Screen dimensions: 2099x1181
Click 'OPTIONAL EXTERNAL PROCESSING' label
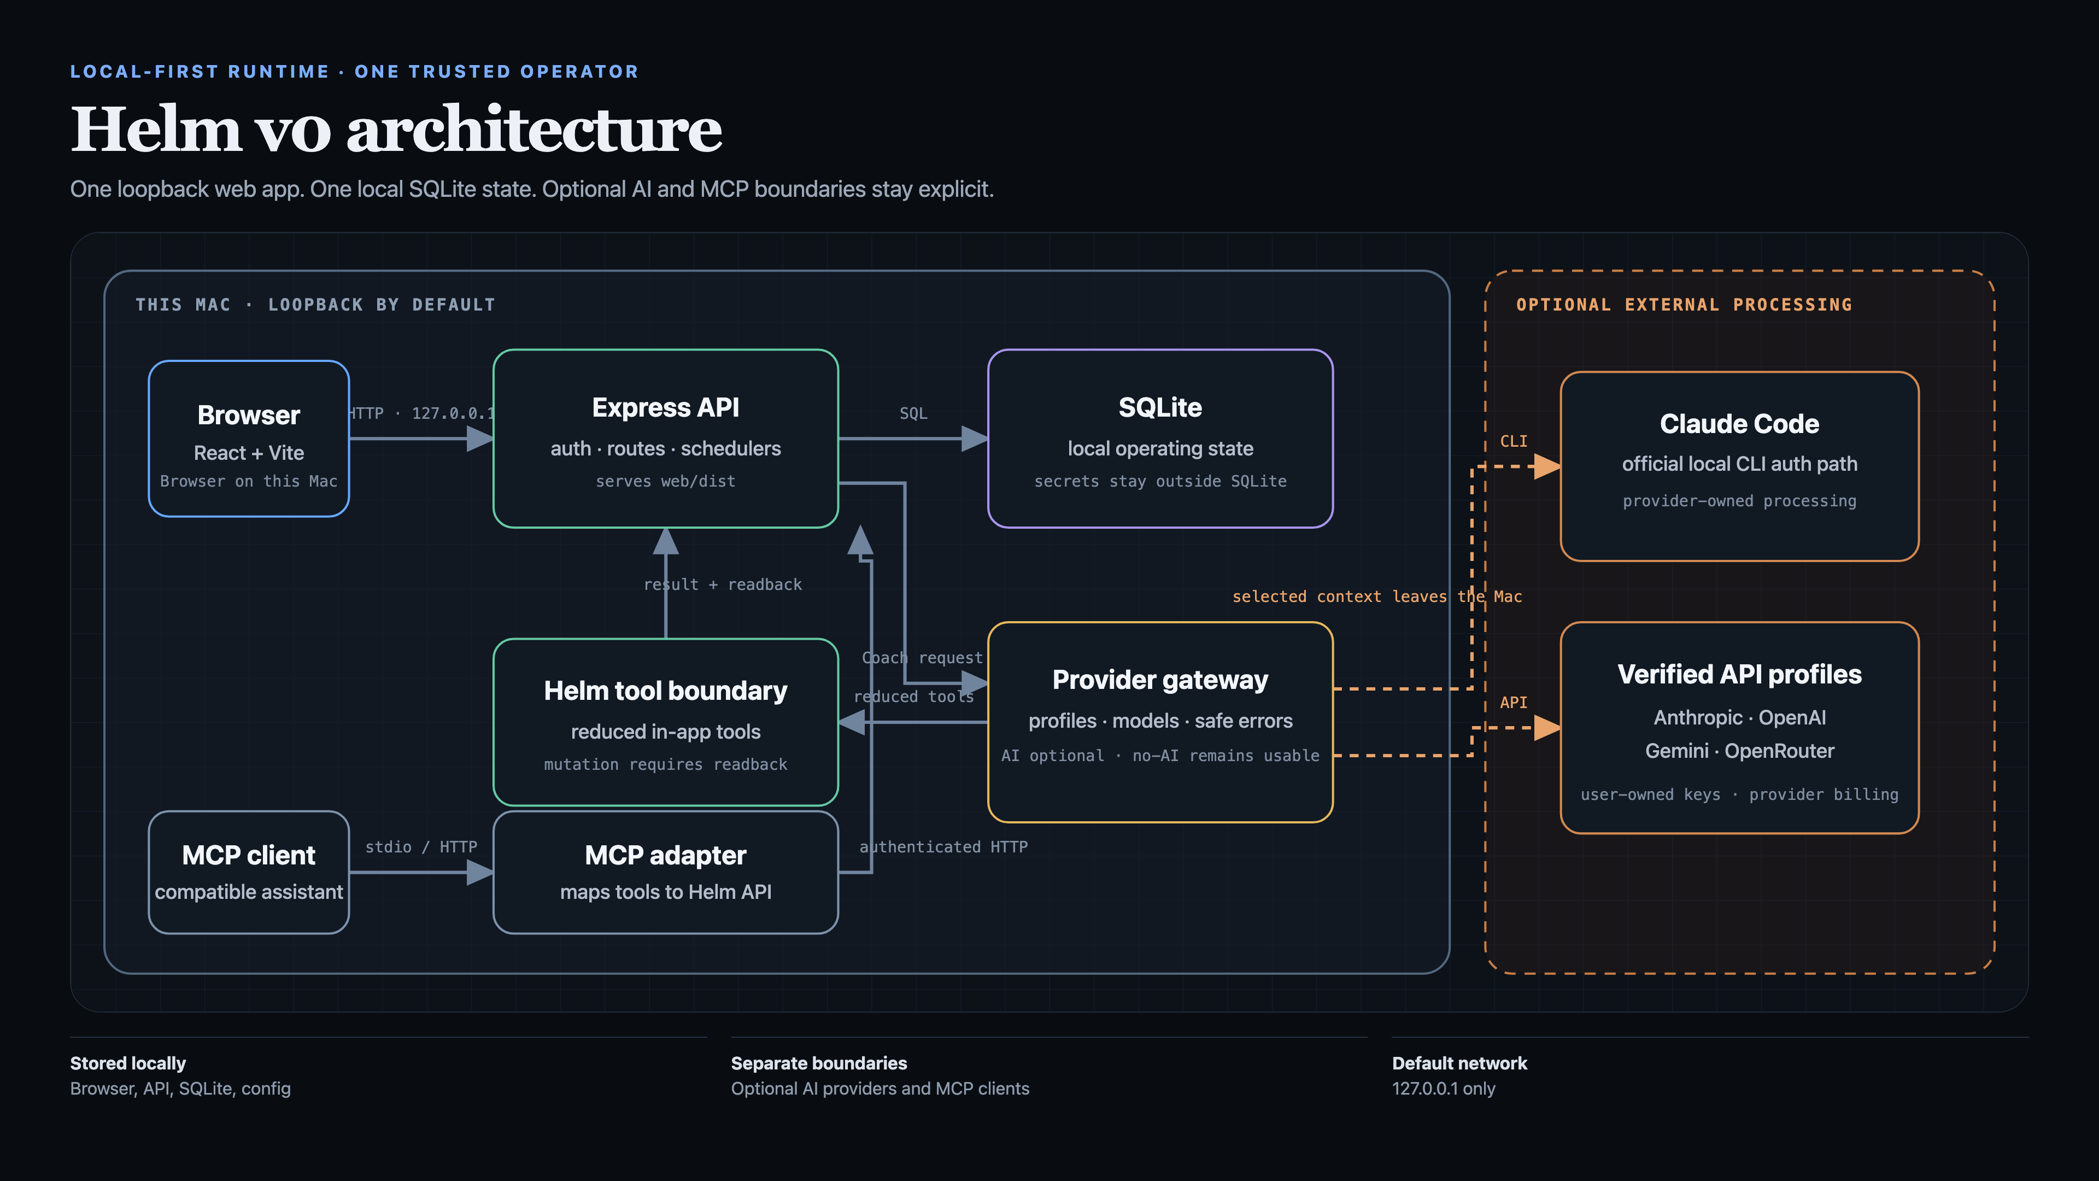pos(1684,305)
